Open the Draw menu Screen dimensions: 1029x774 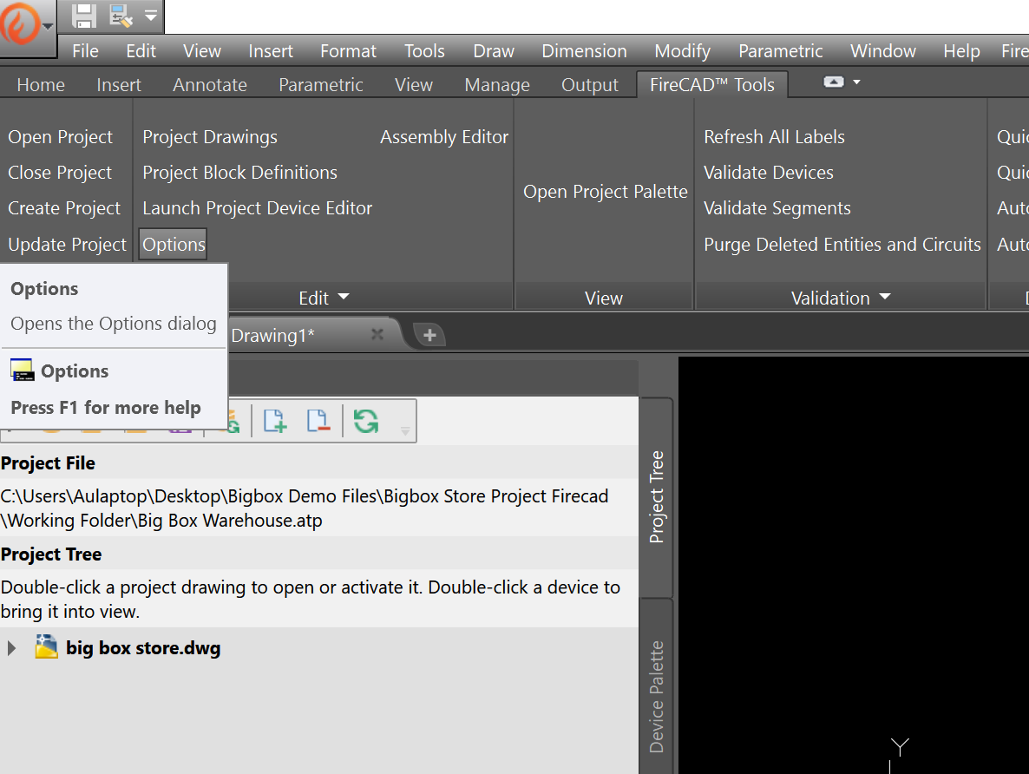click(x=494, y=50)
